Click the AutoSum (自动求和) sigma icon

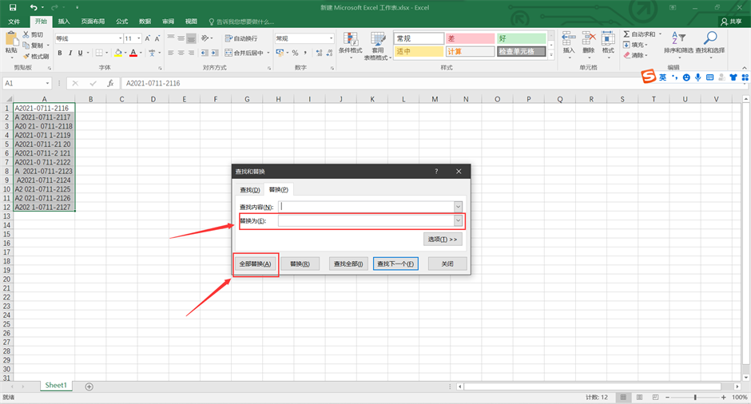pos(627,34)
